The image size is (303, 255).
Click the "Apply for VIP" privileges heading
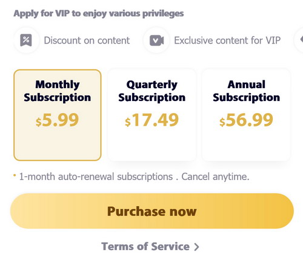tap(99, 14)
